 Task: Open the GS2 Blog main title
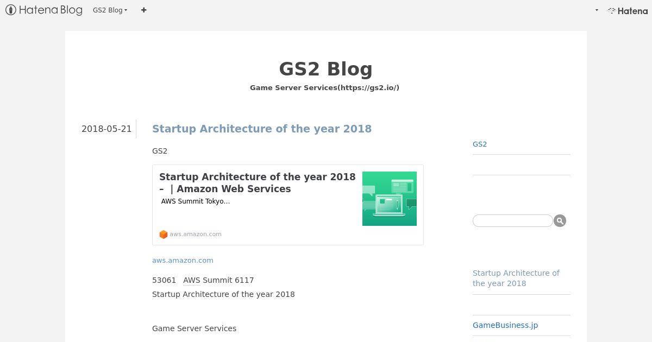click(x=325, y=69)
